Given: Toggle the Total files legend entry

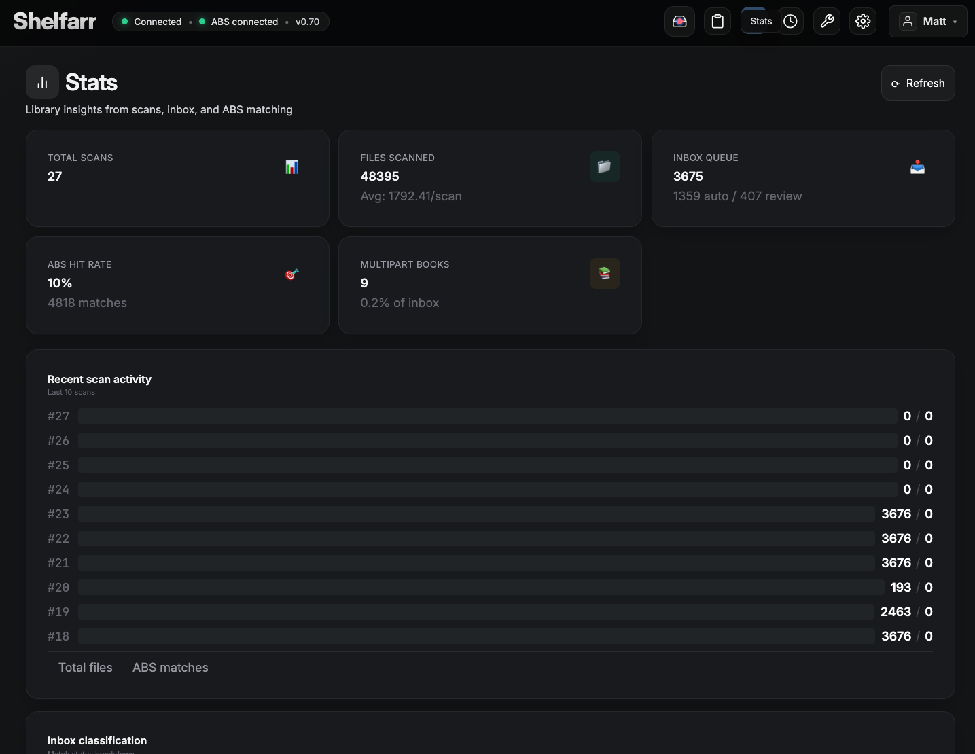Looking at the screenshot, I should pos(86,668).
